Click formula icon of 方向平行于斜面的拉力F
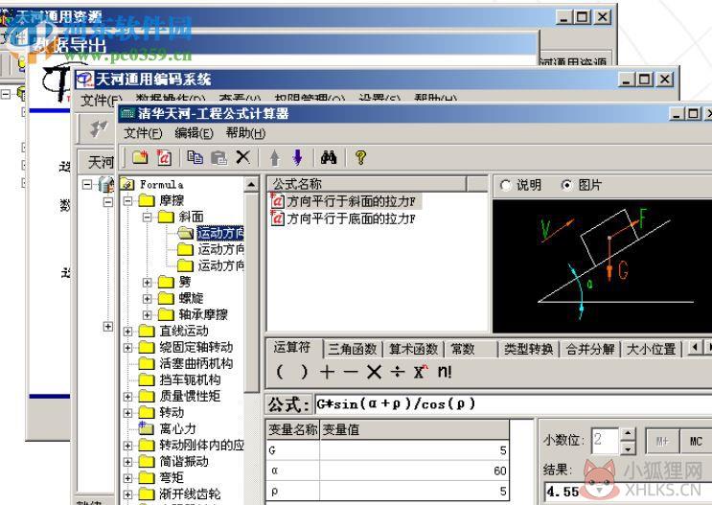The height and width of the screenshot is (505, 712). pos(277,200)
